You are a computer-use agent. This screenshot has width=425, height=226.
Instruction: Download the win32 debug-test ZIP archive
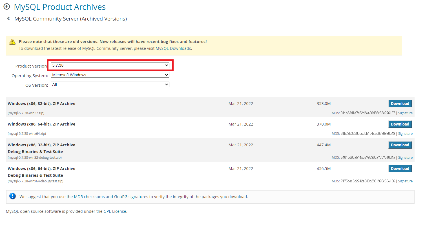click(x=400, y=145)
